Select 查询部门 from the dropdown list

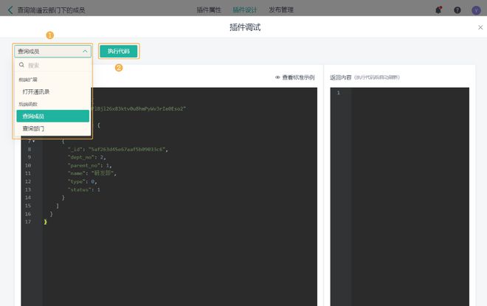53,128
